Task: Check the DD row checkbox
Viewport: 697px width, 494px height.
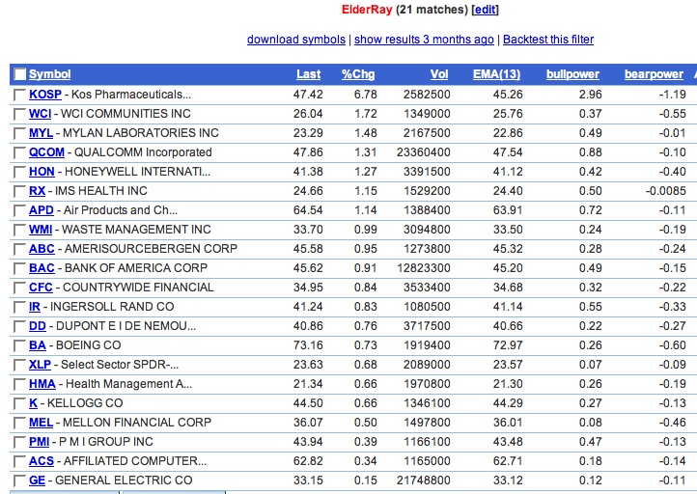Action: click(x=19, y=326)
